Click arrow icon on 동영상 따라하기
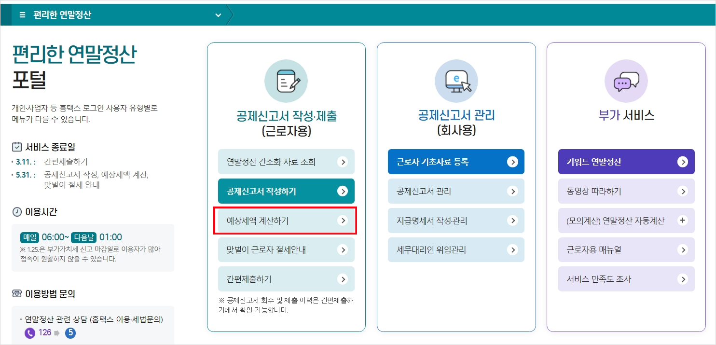 [682, 192]
